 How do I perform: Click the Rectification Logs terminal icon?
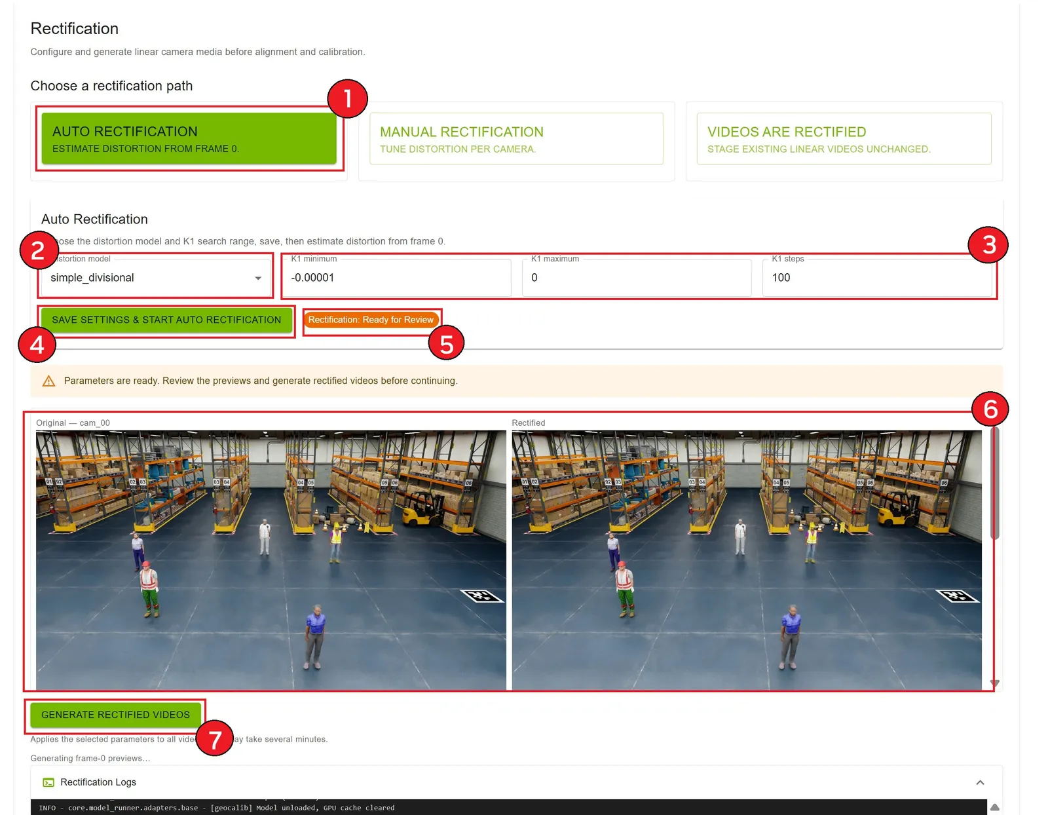pos(48,782)
